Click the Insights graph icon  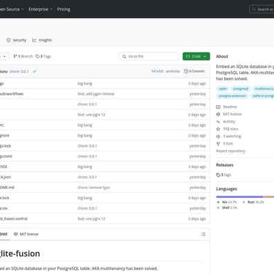[35, 40]
